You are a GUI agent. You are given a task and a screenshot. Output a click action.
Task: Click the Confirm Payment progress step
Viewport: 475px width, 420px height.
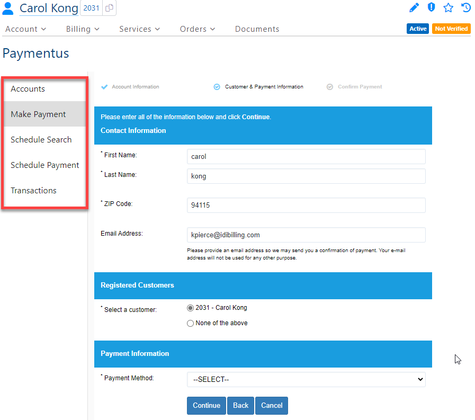354,86
